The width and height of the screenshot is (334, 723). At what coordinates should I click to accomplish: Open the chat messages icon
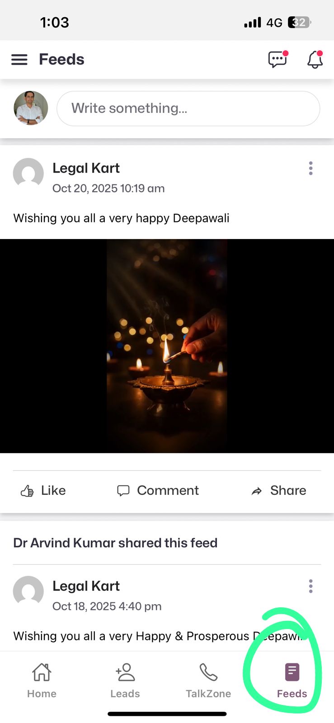pyautogui.click(x=278, y=59)
